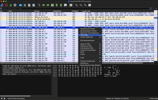This screenshot has height=100, width=158.
Task: Click the display filter input field
Action: [x=76, y=9]
